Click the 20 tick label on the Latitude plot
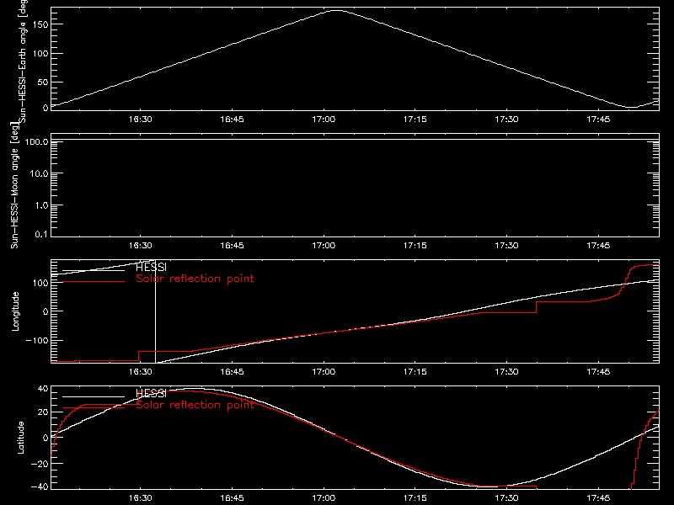674x505 pixels. 43,412
